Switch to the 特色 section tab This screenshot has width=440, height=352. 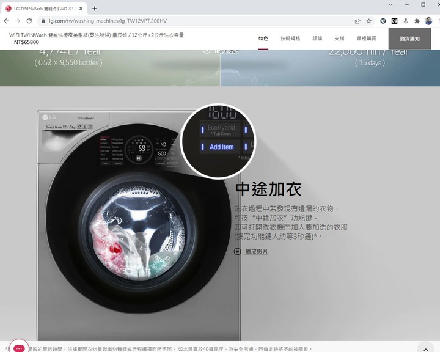click(x=263, y=38)
